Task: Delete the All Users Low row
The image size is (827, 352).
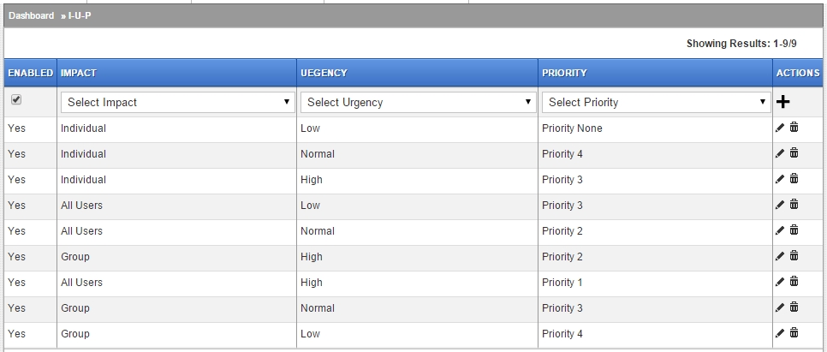Action: 794,204
